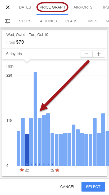Decrease trip length with minus button
This screenshot has width=109, height=195.
[x=87, y=54]
